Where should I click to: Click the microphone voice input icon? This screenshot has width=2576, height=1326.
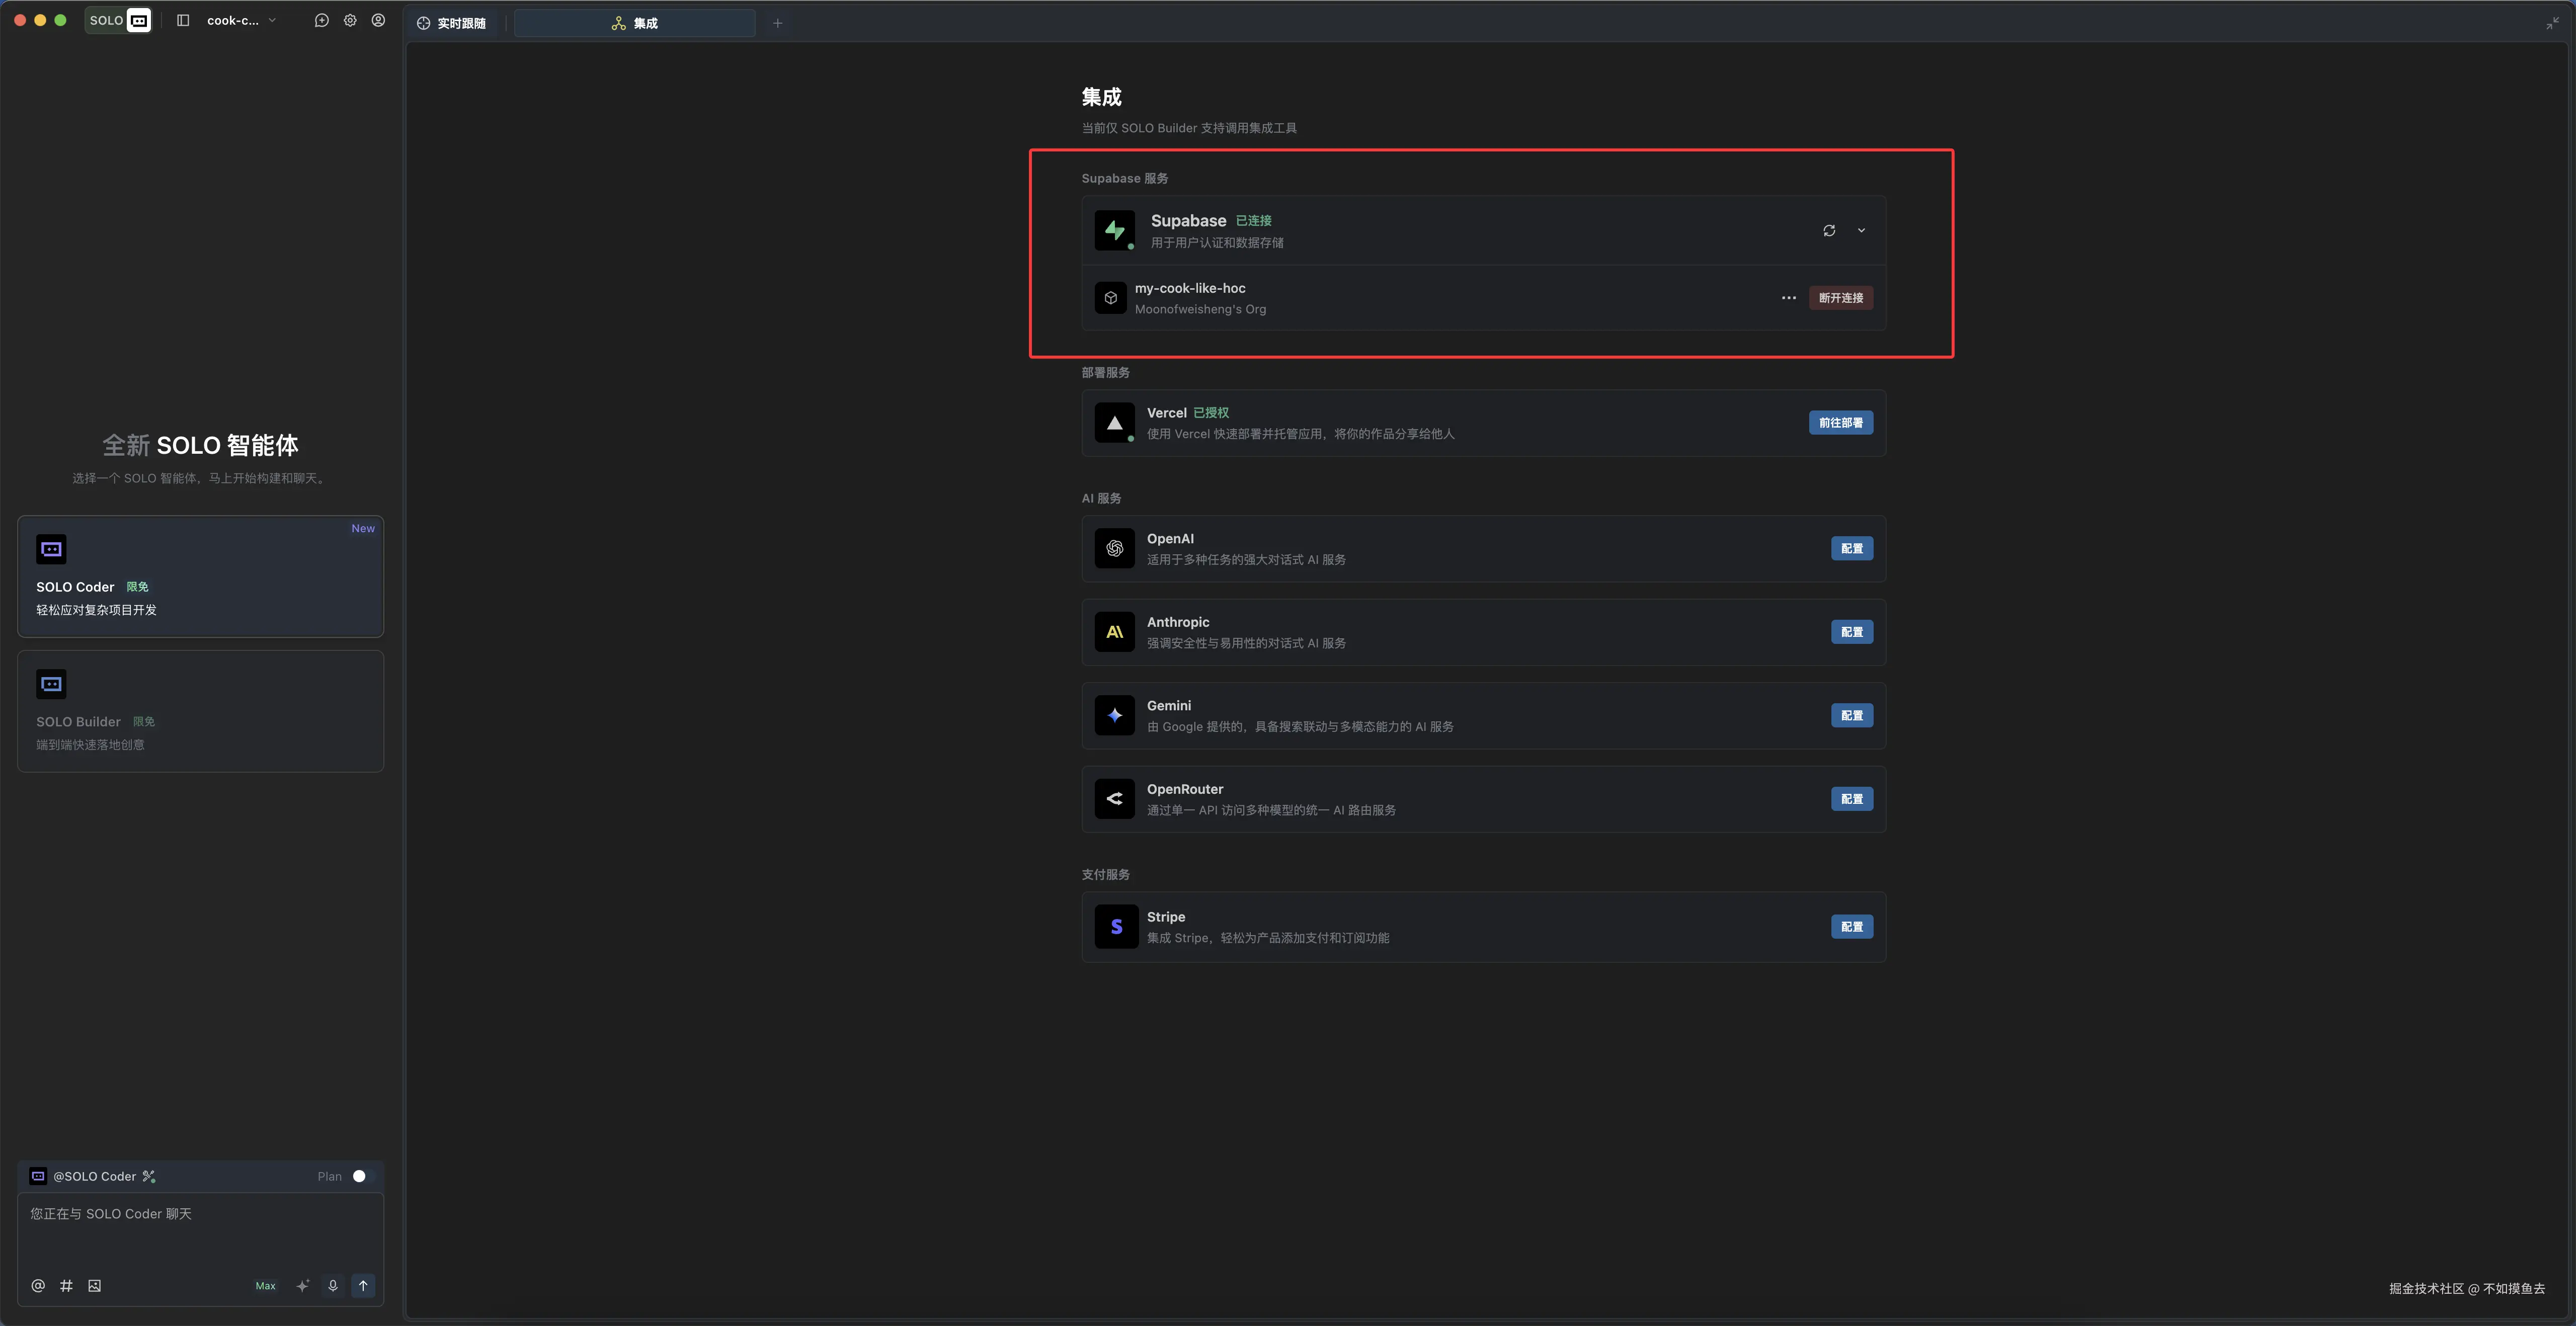(333, 1285)
